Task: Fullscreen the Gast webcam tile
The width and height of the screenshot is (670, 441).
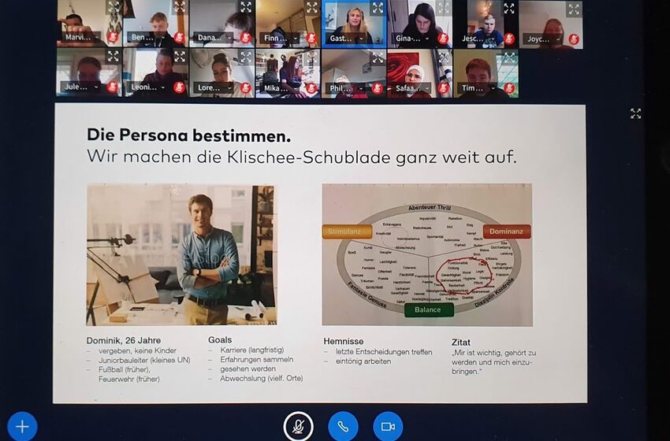Action: tap(378, 7)
